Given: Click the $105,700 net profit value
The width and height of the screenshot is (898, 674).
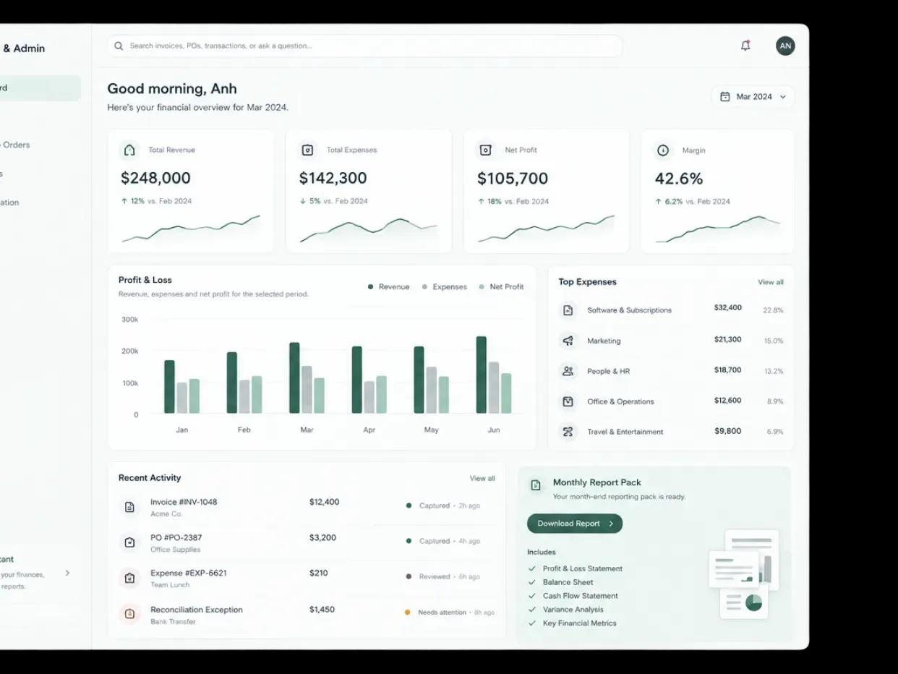Looking at the screenshot, I should [x=513, y=178].
